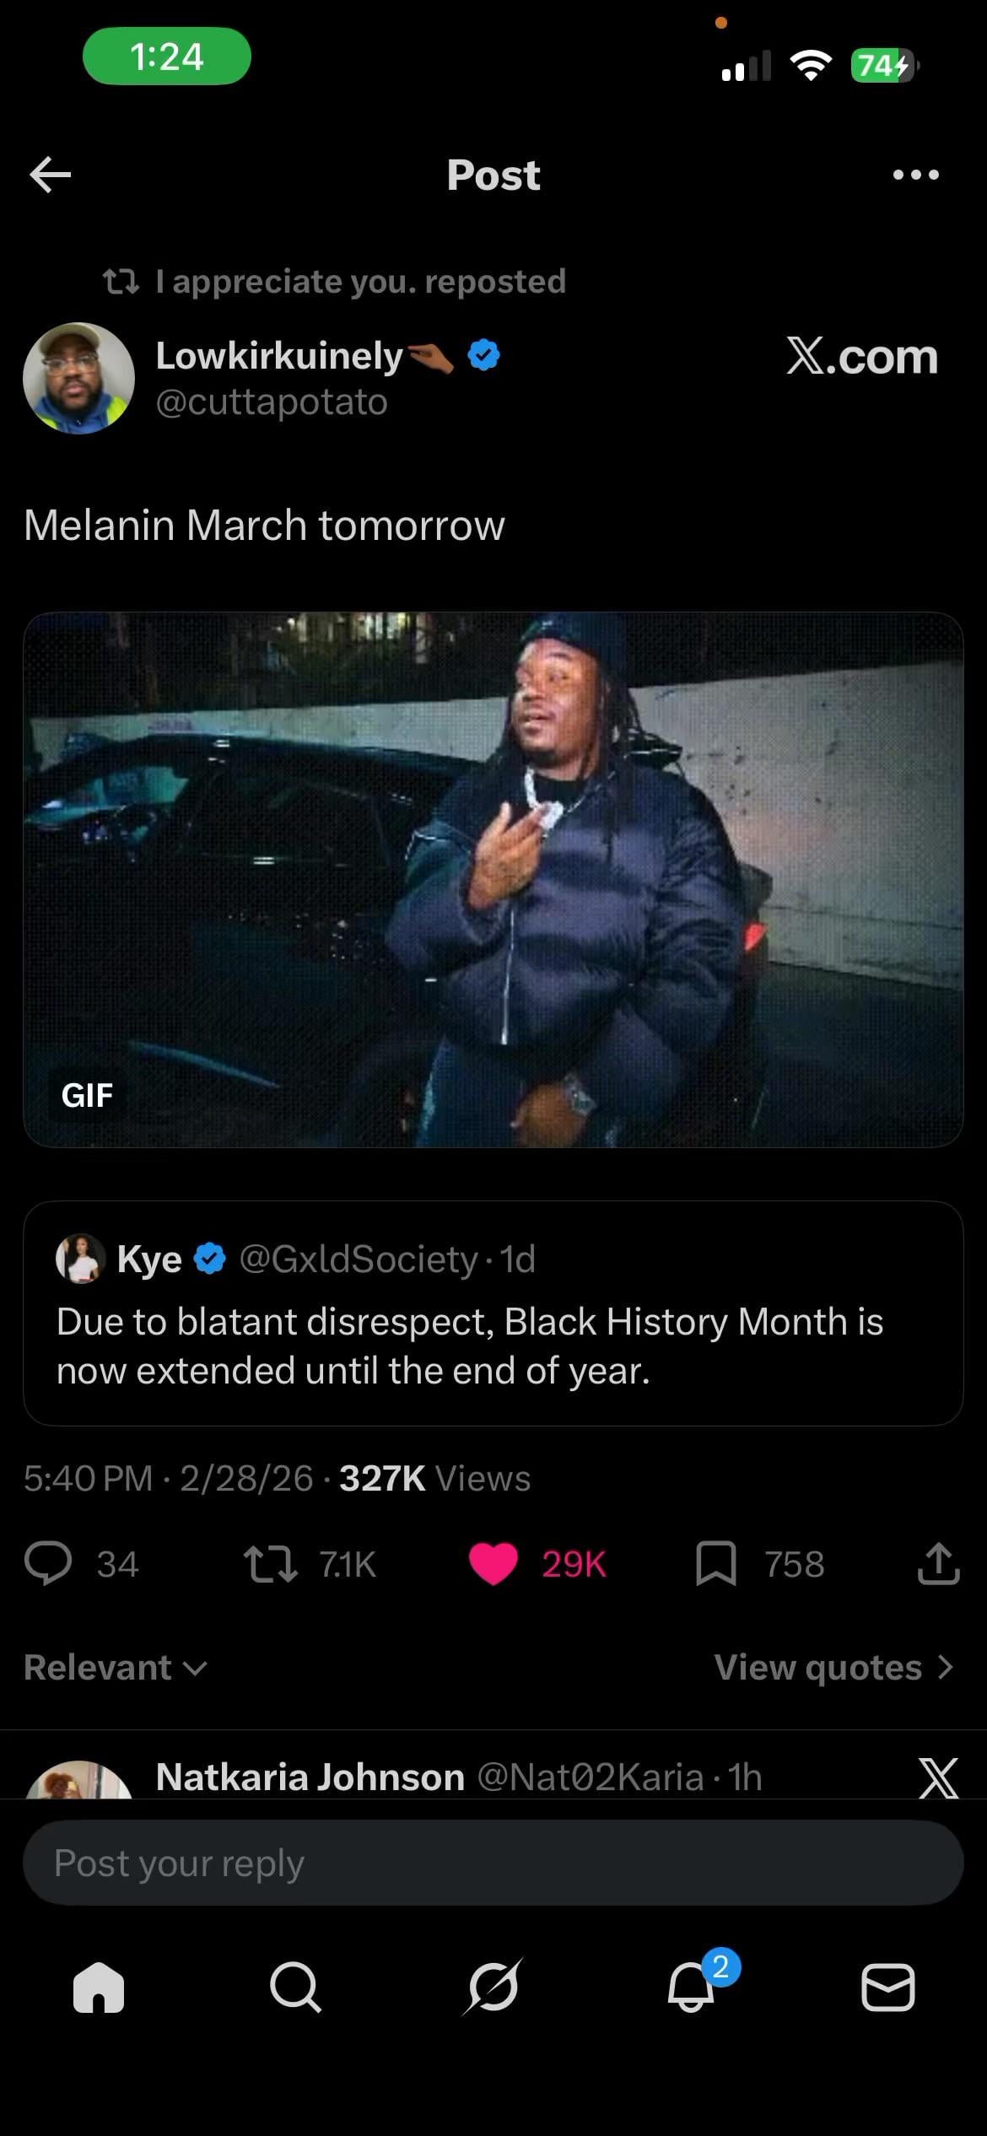Screen dimensions: 987x2136
Task: Open the Grok slash icon tab
Action: (493, 1988)
